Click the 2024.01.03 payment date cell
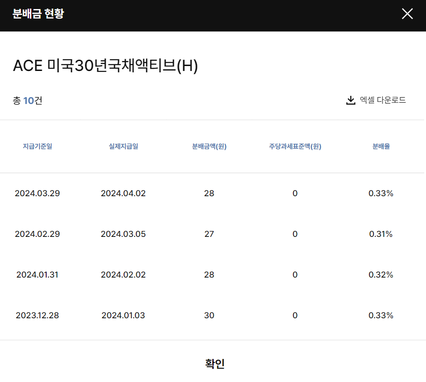The image size is (426, 382). [123, 315]
